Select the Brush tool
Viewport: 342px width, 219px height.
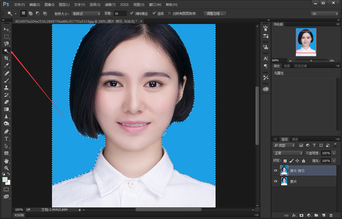coord(6,80)
